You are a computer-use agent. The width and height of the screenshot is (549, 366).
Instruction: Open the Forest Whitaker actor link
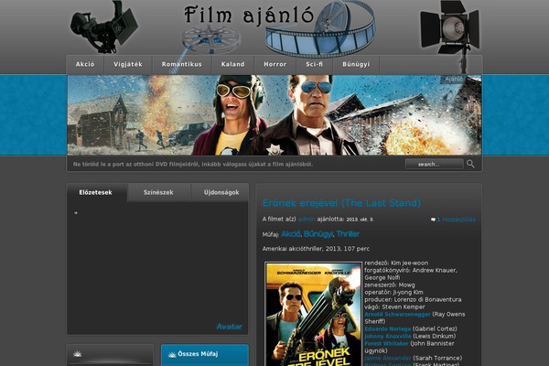(x=386, y=344)
